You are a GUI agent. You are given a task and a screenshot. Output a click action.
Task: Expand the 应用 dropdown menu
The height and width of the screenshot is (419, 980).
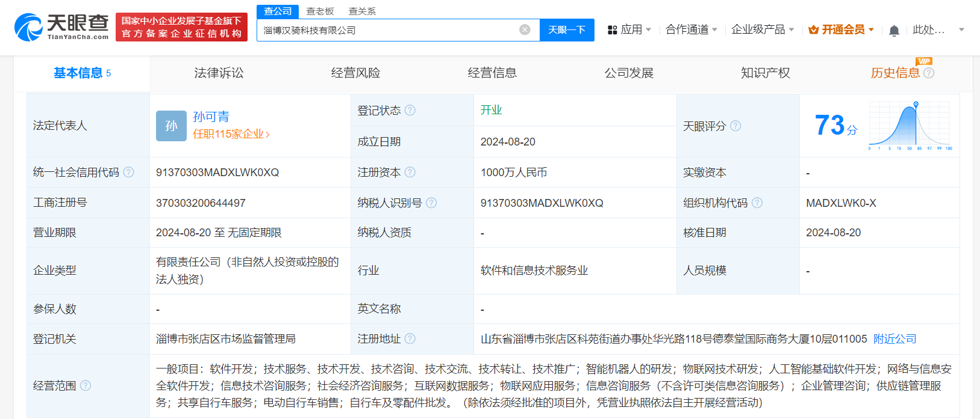(629, 30)
